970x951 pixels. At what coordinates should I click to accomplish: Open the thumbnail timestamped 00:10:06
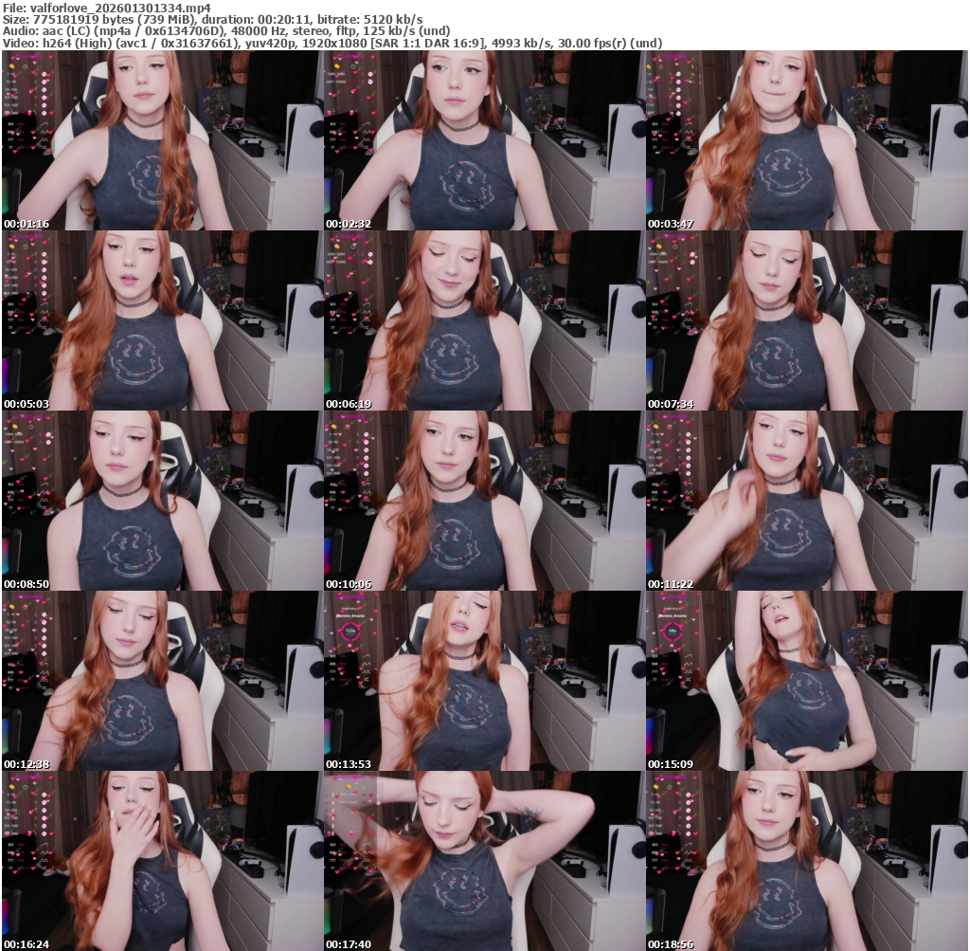pyautogui.click(x=485, y=501)
